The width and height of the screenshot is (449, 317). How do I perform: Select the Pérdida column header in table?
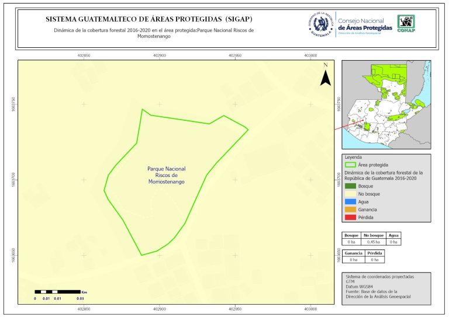coord(375,253)
